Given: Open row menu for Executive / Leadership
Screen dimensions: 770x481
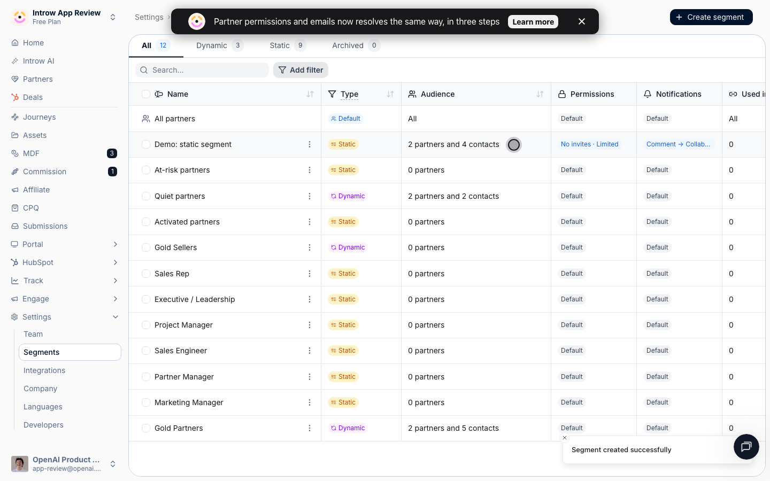Looking at the screenshot, I should 310,299.
